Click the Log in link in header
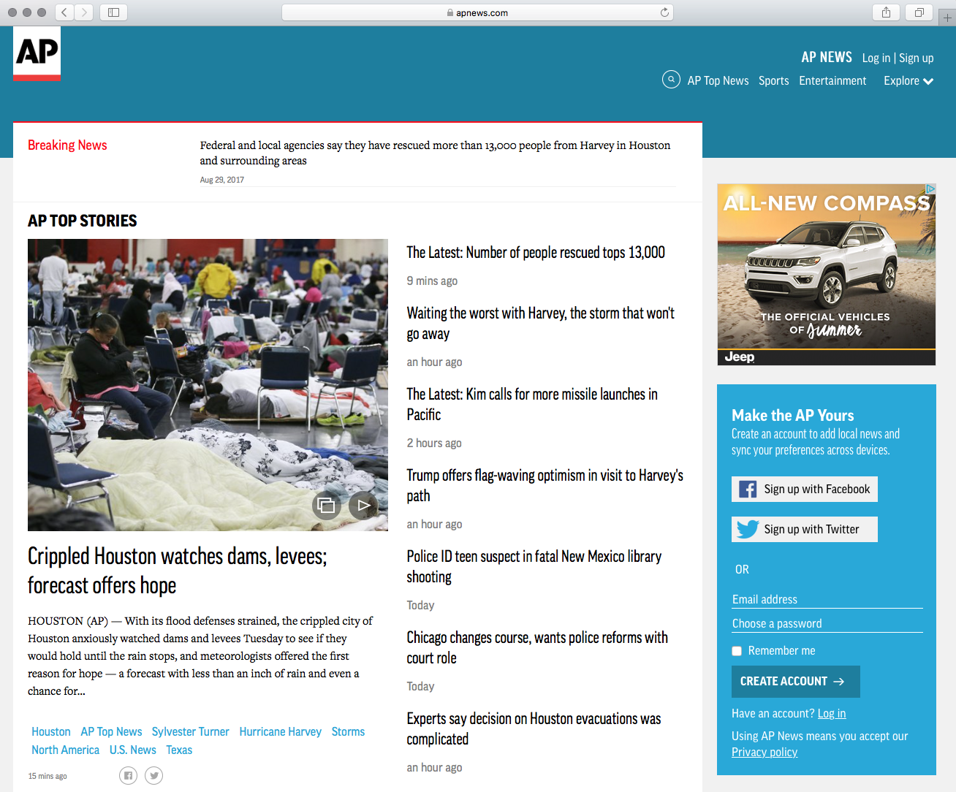This screenshot has height=792, width=956. tap(876, 58)
